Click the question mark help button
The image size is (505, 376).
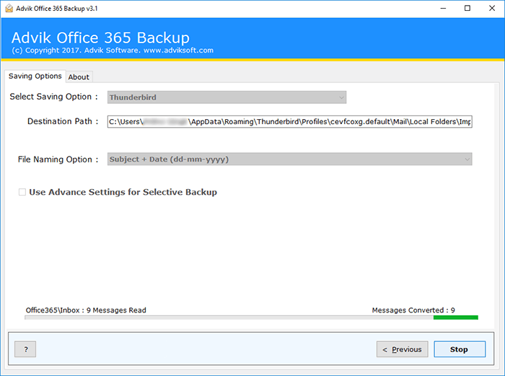[x=25, y=349]
